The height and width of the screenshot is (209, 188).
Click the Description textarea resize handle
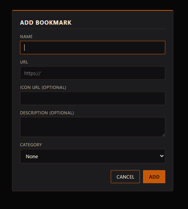163,135
